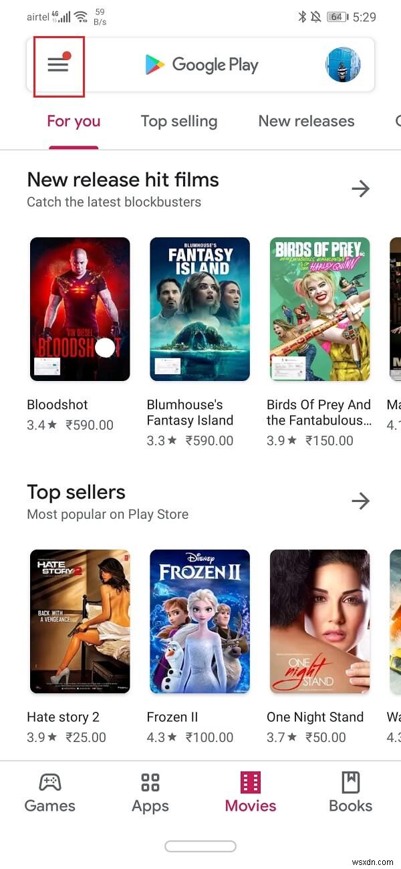The height and width of the screenshot is (869, 401).
Task: Open Blumhouse's Fantasy Island poster
Action: pos(199,309)
